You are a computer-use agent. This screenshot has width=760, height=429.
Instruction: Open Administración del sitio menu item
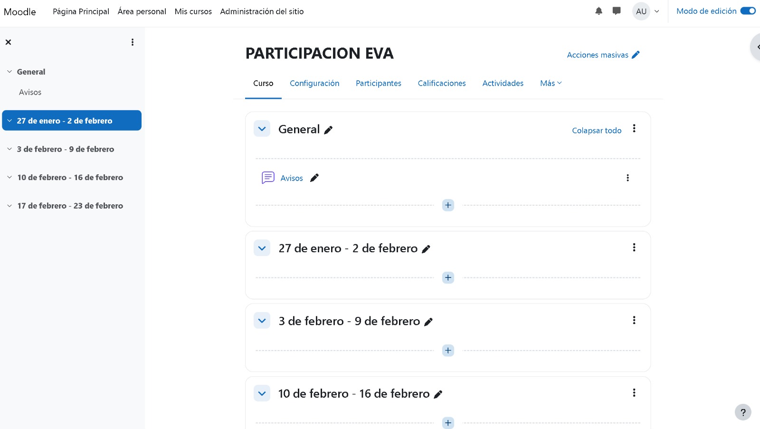coord(262,11)
